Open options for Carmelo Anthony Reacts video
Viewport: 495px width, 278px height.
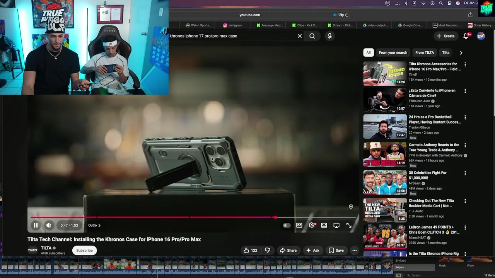pyautogui.click(x=465, y=146)
